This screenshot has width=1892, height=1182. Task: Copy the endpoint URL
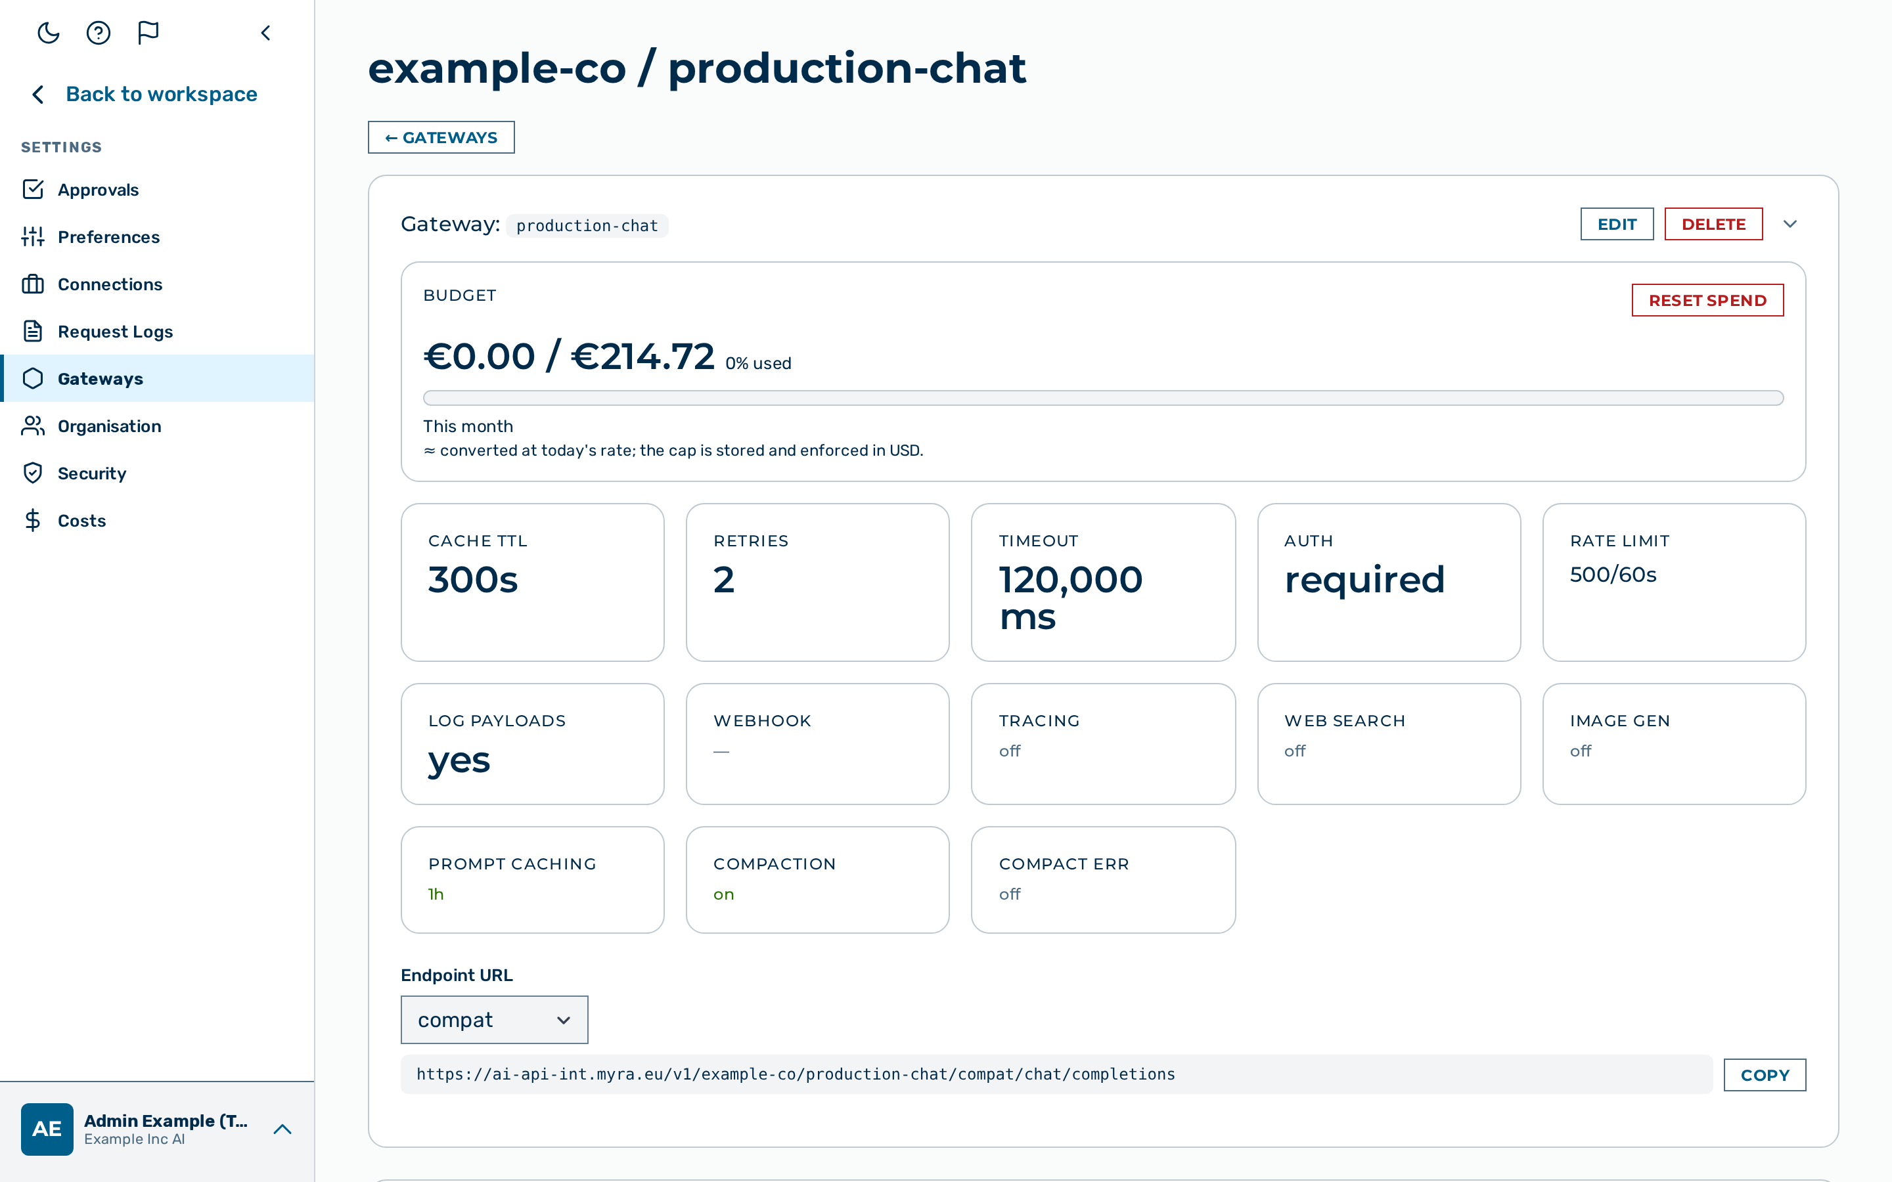coord(1765,1075)
